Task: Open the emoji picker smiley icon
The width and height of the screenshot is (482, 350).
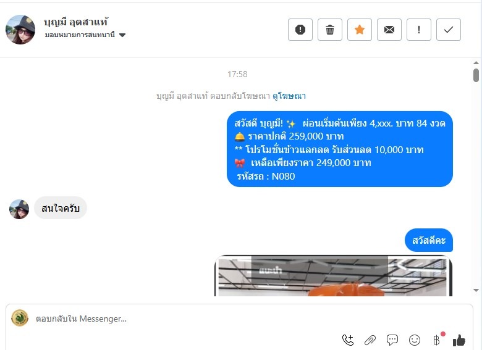Action: click(x=415, y=340)
